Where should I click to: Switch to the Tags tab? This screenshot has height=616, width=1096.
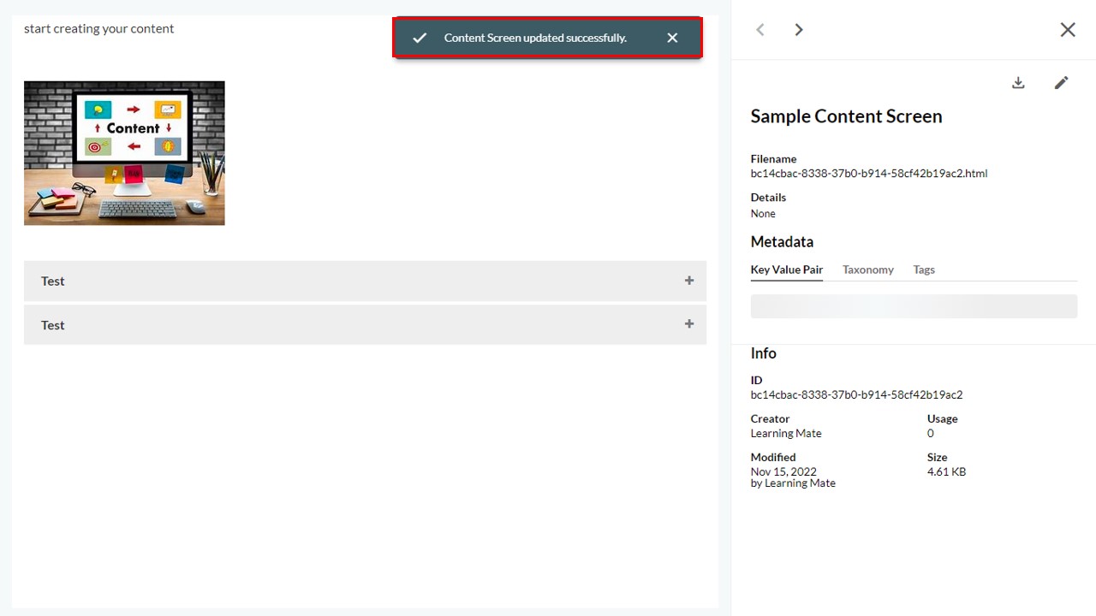point(924,269)
